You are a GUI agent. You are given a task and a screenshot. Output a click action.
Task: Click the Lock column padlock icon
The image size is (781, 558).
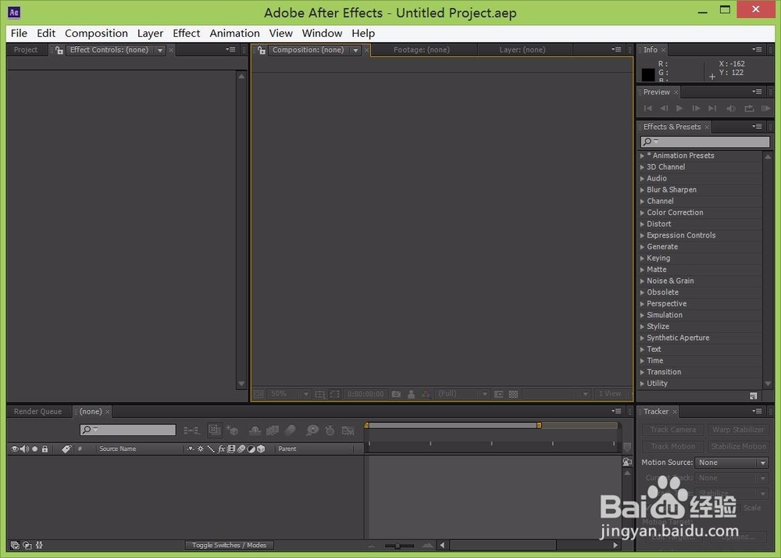pos(45,449)
